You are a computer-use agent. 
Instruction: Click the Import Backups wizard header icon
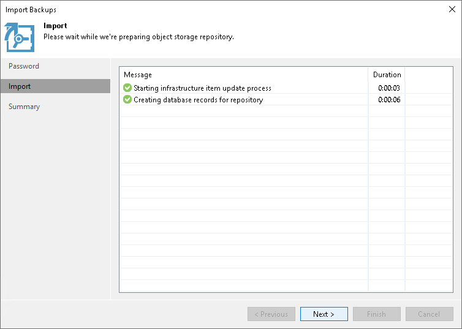[20, 38]
